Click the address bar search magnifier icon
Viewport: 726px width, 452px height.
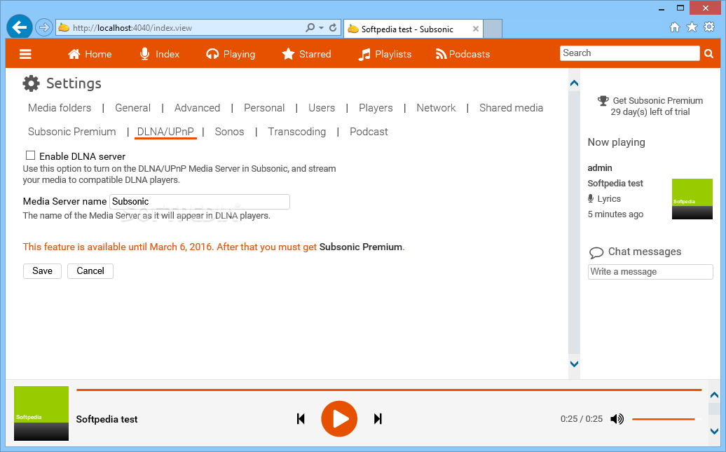pyautogui.click(x=310, y=28)
